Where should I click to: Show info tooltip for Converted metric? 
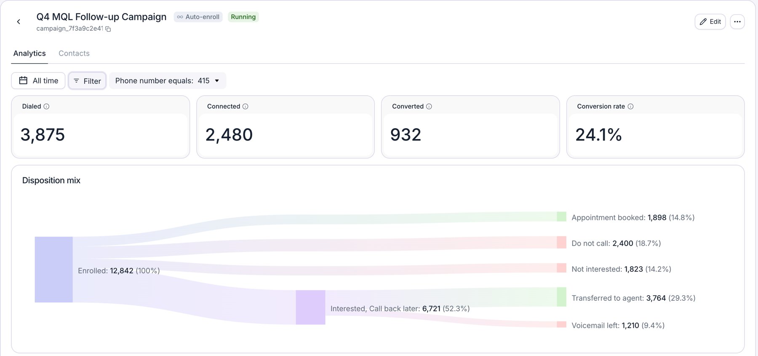(429, 107)
